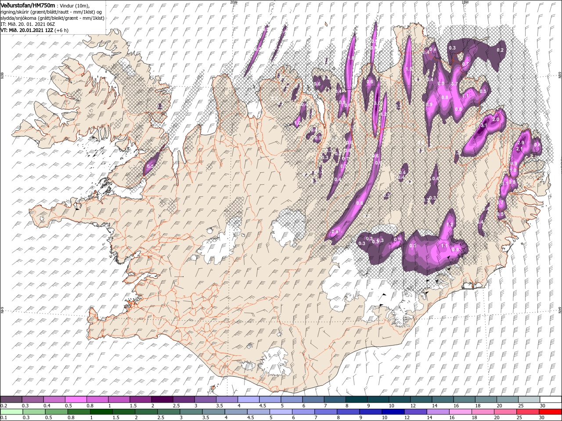Select the orchid 0.4 swatch in snow scale
The height and width of the screenshot is (421, 562).
coord(54,399)
